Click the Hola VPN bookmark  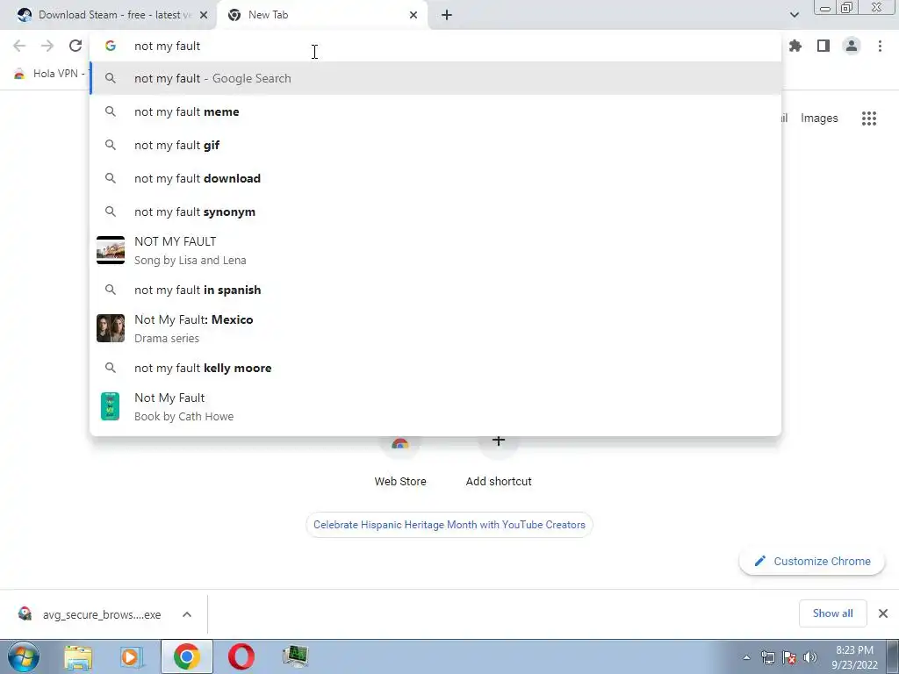[50, 74]
